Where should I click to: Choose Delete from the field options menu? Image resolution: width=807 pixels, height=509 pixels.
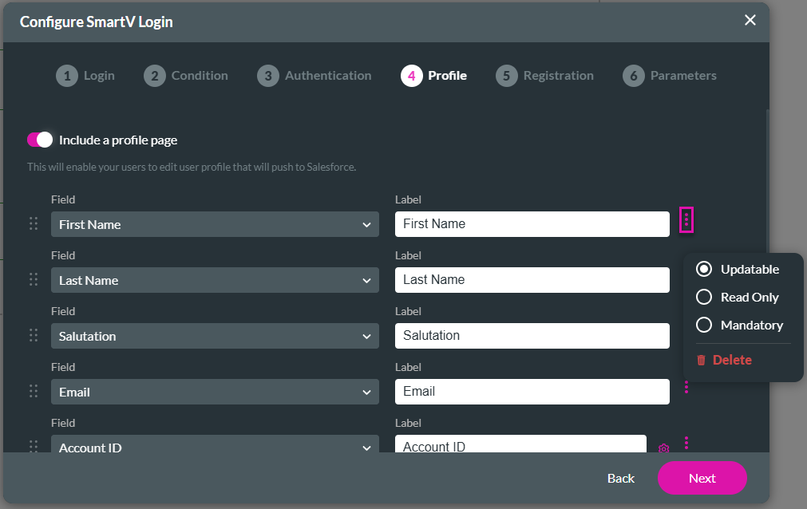click(732, 360)
